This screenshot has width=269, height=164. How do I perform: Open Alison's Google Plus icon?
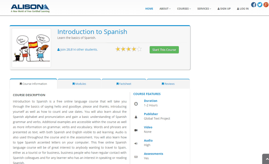point(266,5)
